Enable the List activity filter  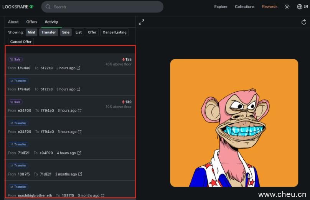tap(79, 33)
